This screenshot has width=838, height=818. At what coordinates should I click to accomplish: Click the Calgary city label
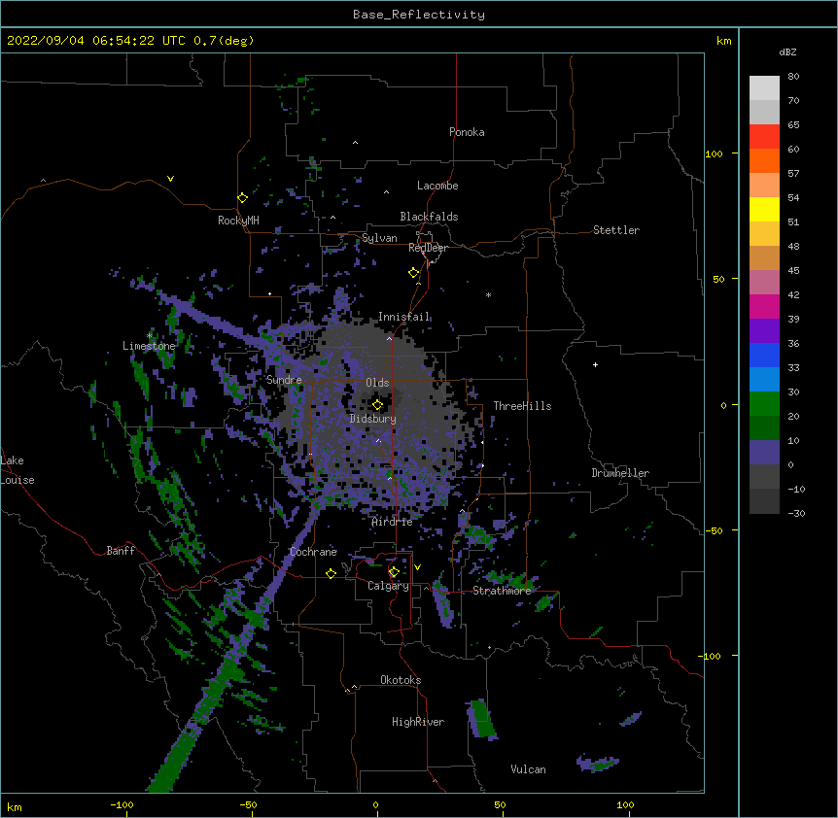pyautogui.click(x=388, y=586)
